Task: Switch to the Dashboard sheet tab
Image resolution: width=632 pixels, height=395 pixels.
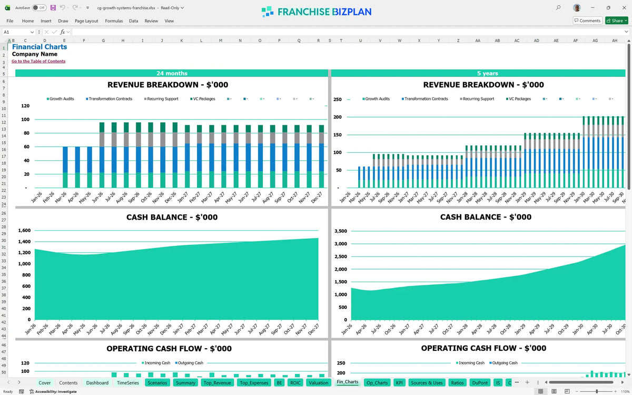Action: pyautogui.click(x=97, y=383)
